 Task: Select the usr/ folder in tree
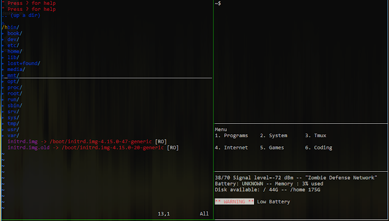point(13,129)
